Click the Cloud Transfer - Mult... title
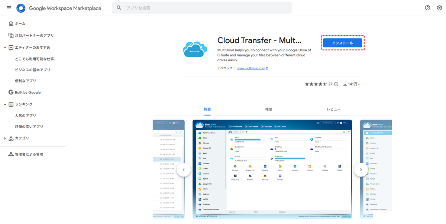The height and width of the screenshot is (224, 446). 259,40
